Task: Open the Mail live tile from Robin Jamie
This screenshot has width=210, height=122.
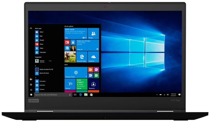Action: click(76, 33)
